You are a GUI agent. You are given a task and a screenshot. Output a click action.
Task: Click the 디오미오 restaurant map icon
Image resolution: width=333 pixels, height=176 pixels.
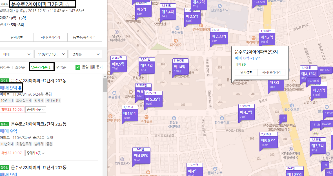tap(176, 41)
